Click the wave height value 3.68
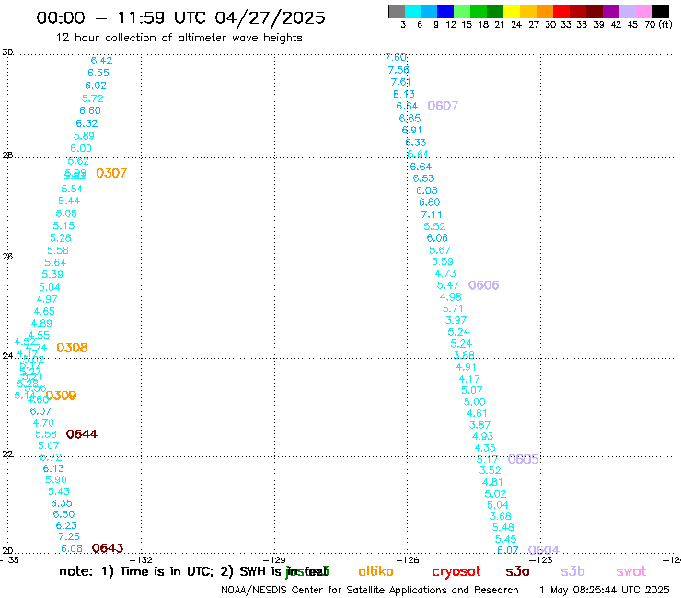Screen dimensions: 681x598 (501, 516)
